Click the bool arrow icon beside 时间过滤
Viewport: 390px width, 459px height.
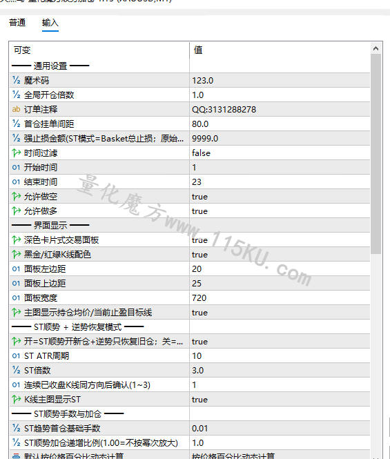16,153
